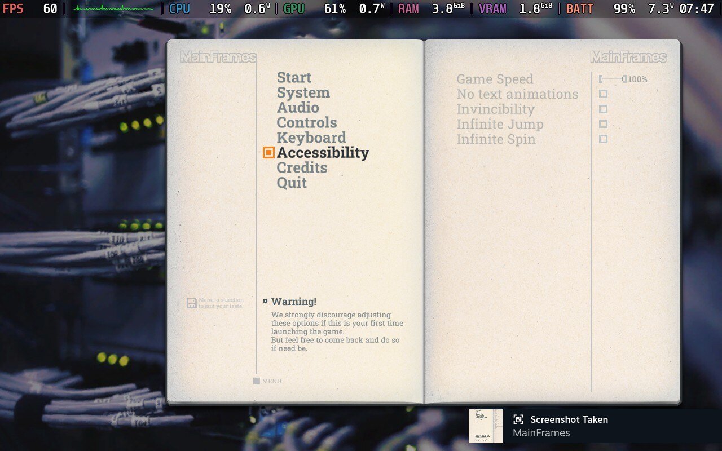Open the screenshot thumbnail in the notification

(x=485, y=426)
